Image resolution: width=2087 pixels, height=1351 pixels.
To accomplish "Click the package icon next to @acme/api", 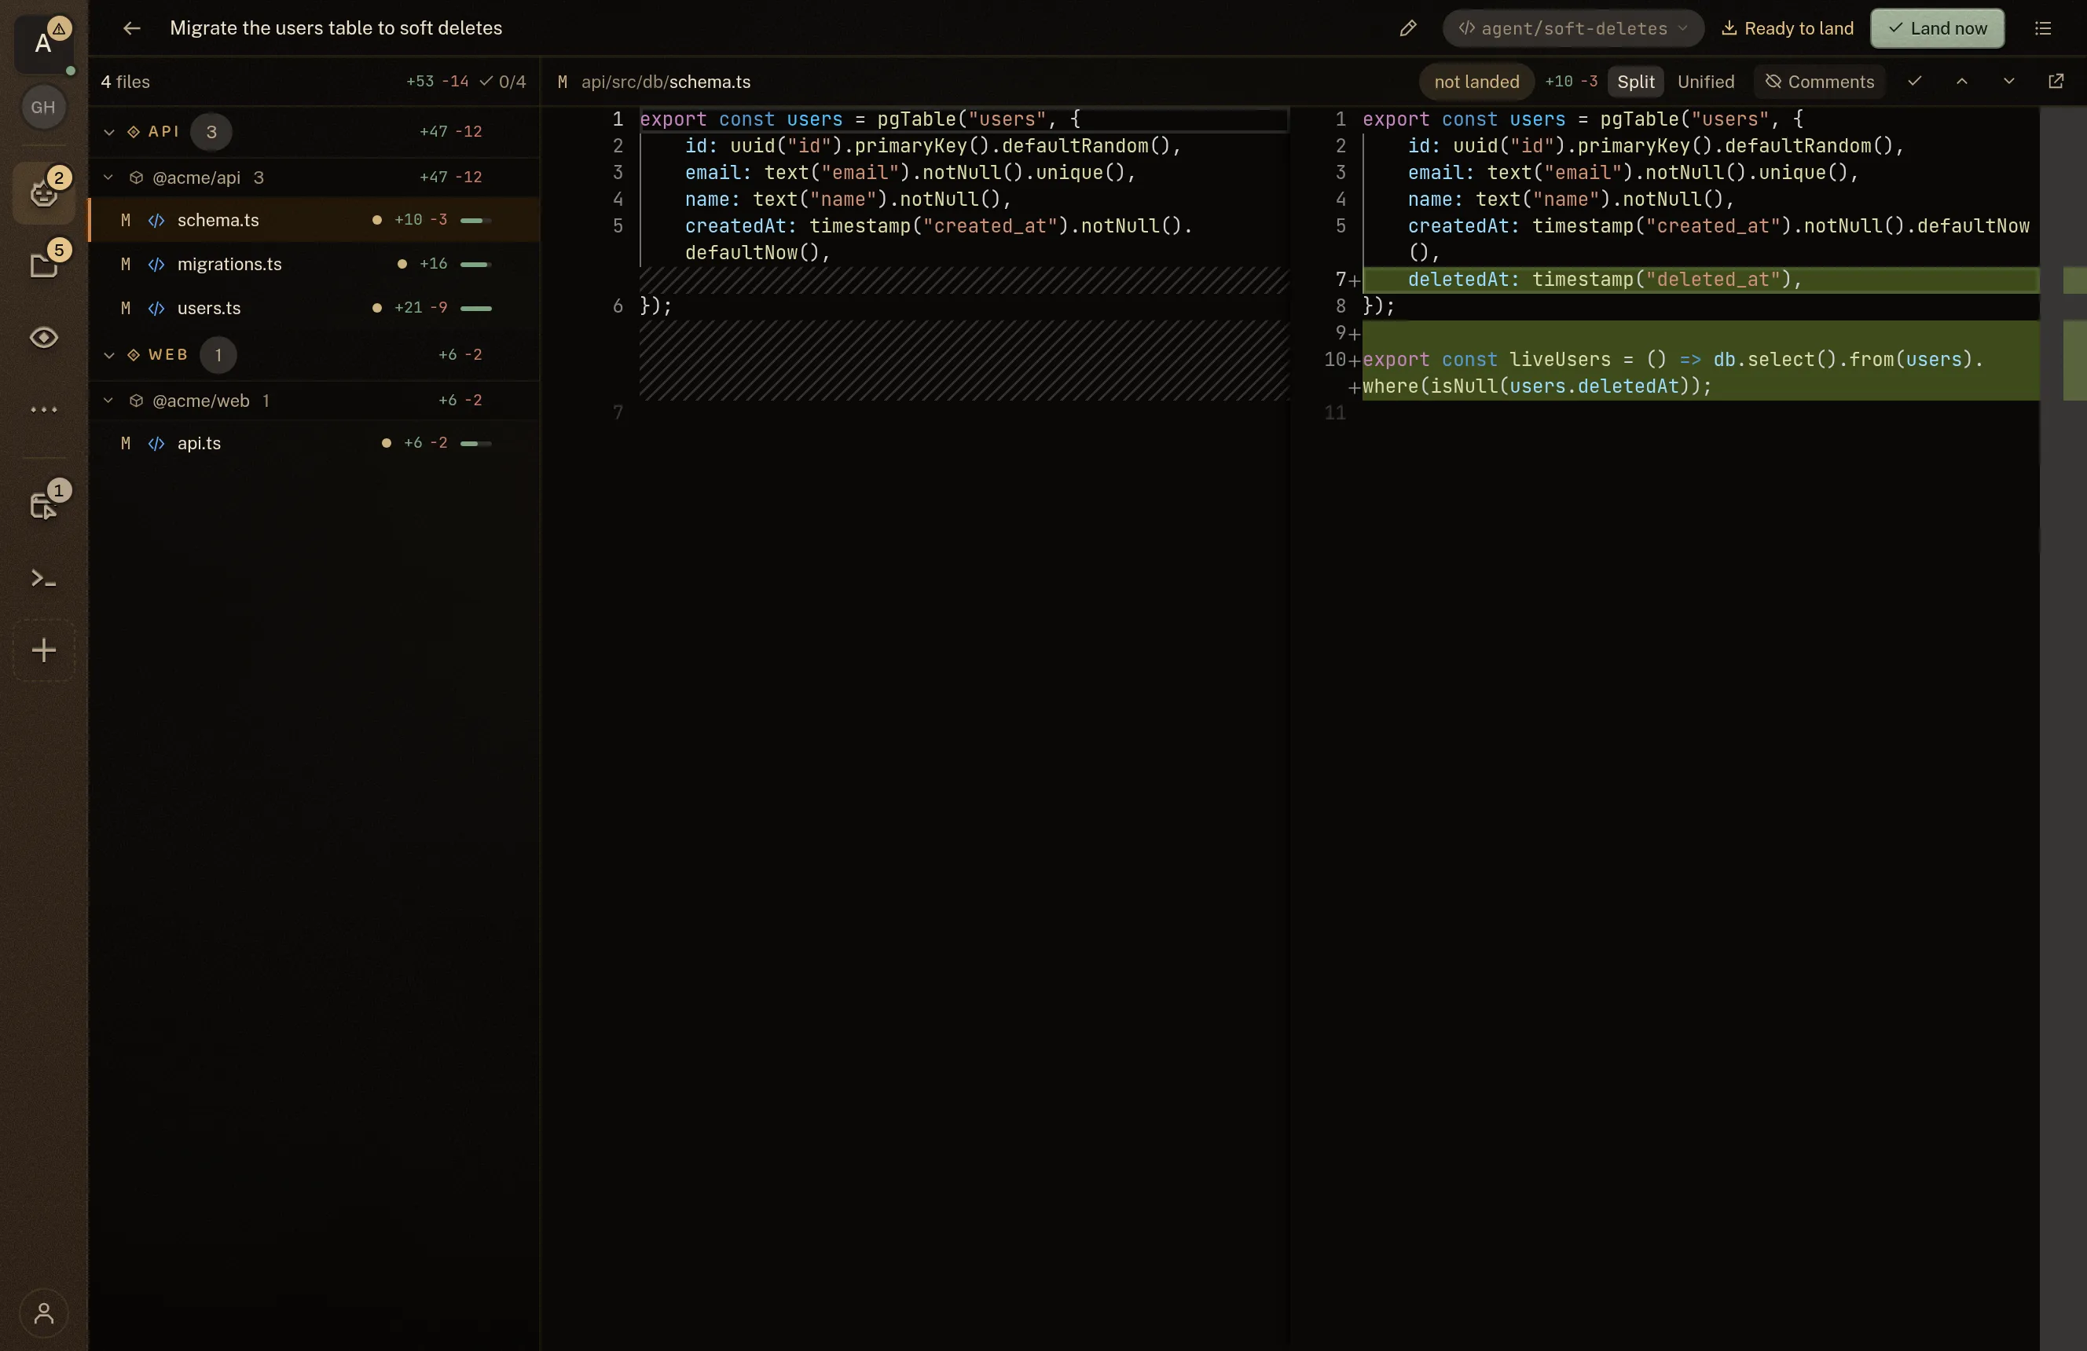I will click(136, 178).
